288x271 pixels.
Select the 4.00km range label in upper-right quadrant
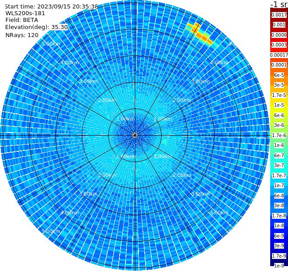pos(219,63)
